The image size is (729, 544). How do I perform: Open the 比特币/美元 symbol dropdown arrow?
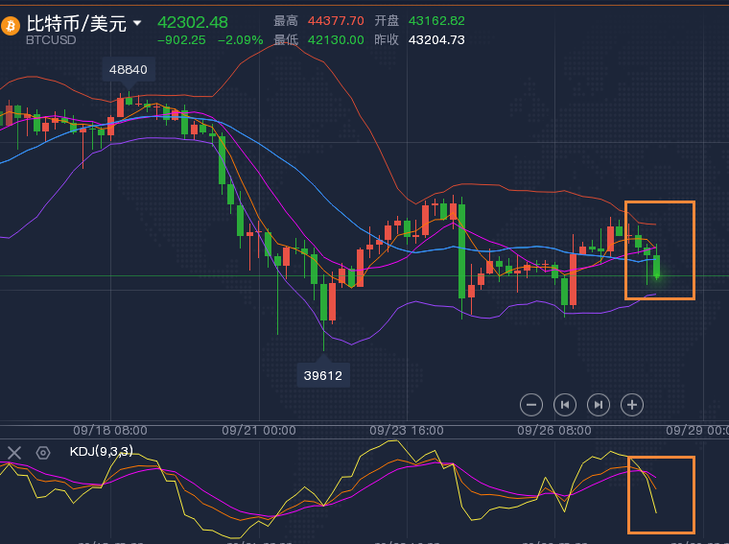(137, 23)
